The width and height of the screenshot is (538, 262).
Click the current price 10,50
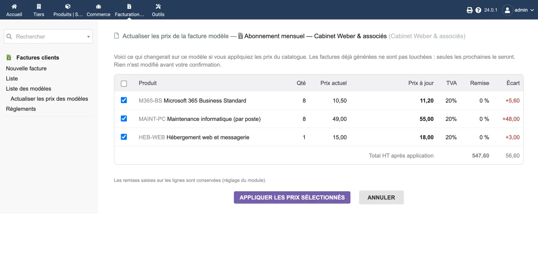(x=340, y=101)
